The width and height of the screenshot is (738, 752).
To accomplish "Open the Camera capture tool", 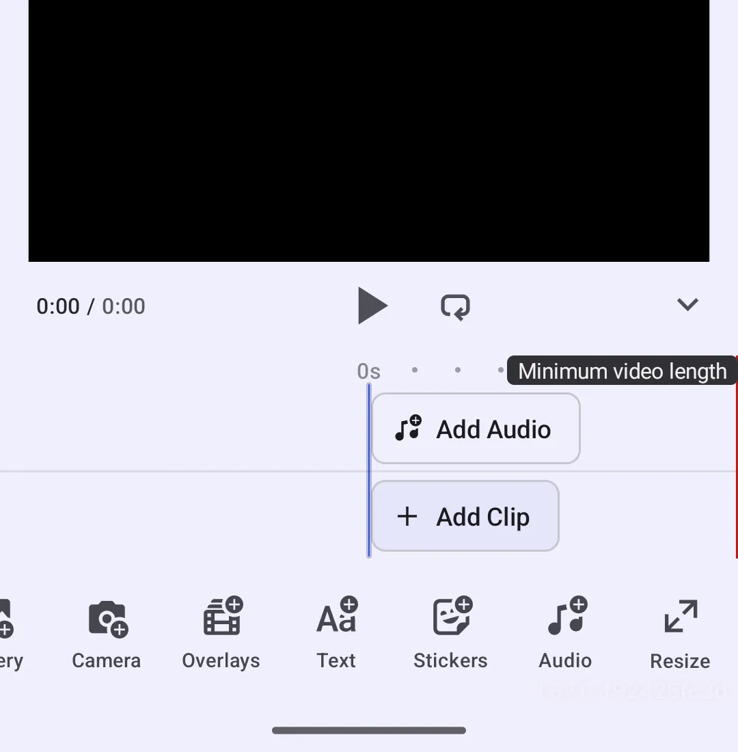I will (105, 632).
